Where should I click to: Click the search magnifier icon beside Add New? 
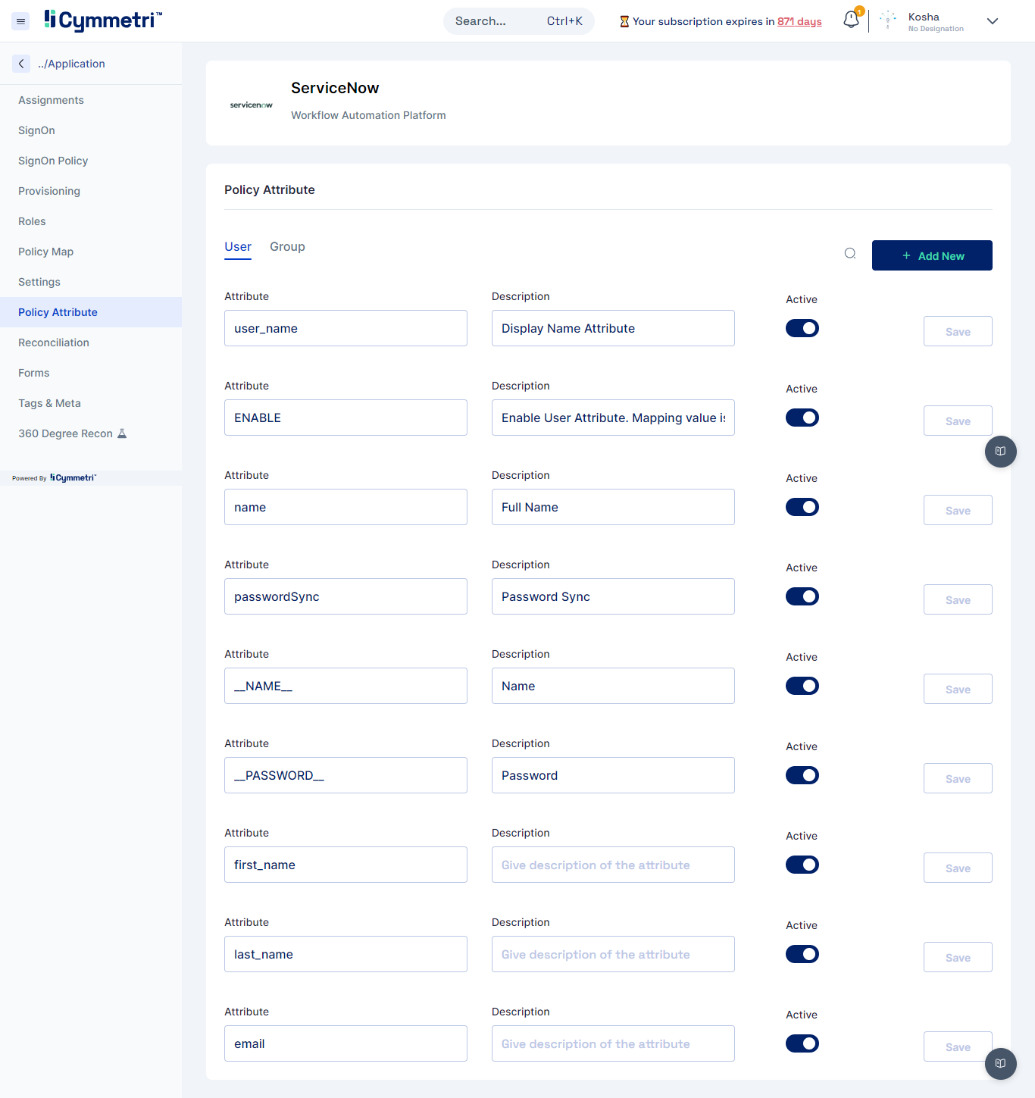point(850,254)
